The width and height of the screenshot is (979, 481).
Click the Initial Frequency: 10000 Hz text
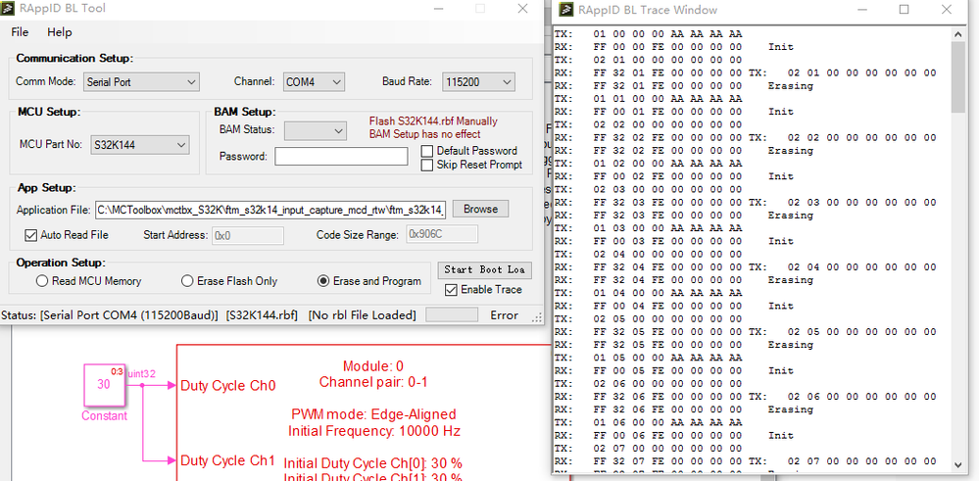(374, 430)
